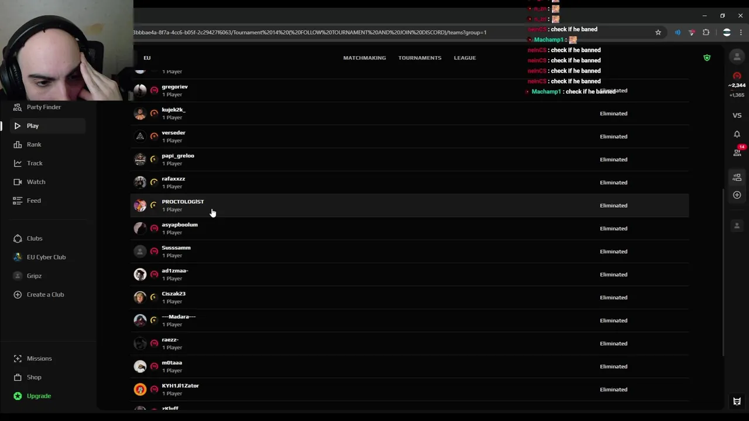Open gregoriev player profile link

click(174, 87)
